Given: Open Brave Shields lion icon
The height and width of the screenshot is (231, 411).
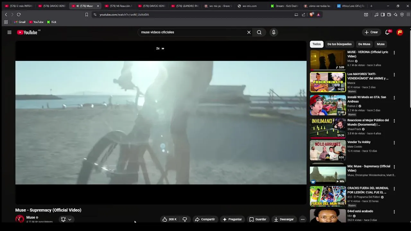Looking at the screenshot, I should [311, 14].
